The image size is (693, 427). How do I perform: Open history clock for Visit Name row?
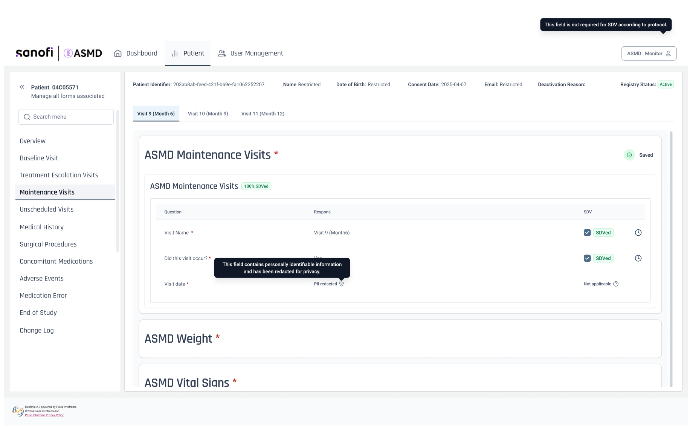tap(638, 233)
